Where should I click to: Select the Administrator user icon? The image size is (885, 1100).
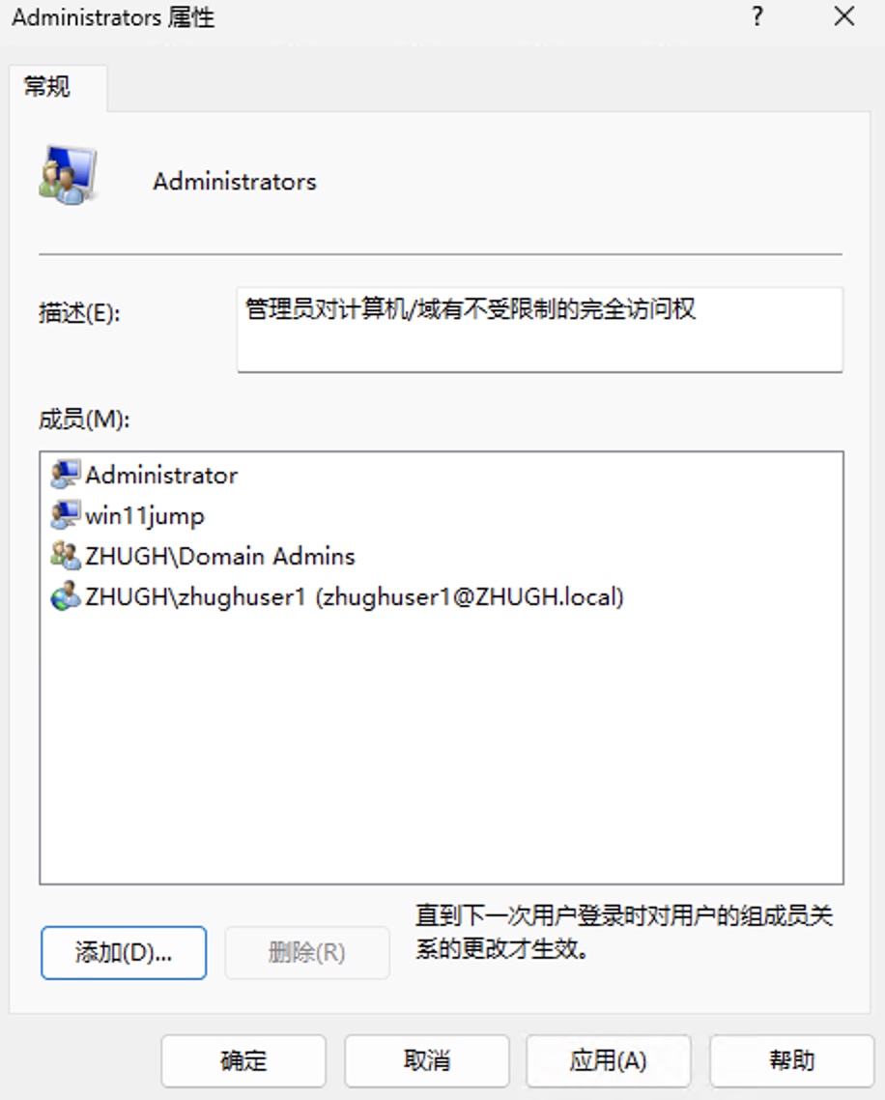[66, 475]
